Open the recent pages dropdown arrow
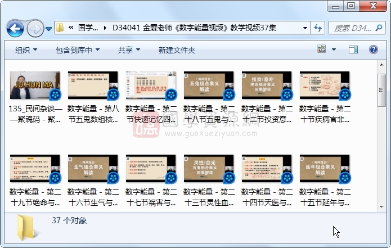Screen dimensions: 391x248 [49, 29]
